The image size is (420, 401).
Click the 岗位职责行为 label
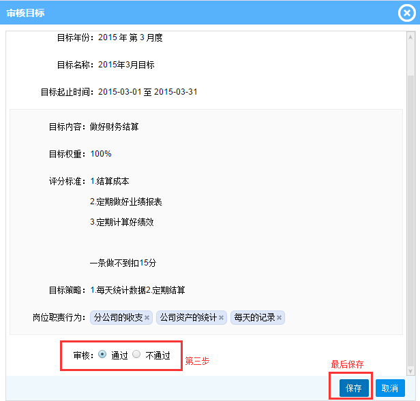[59, 318]
